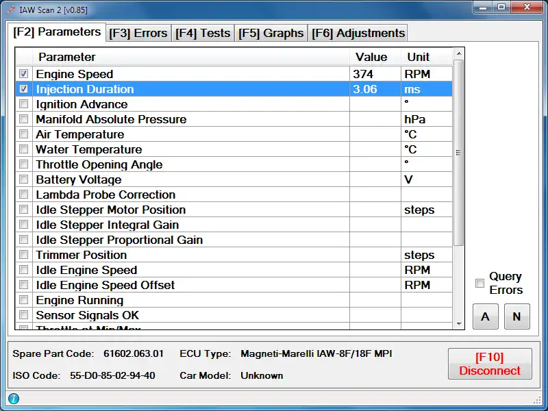Check the Throttle Opening Angle box
548x411 pixels.
pos(24,164)
